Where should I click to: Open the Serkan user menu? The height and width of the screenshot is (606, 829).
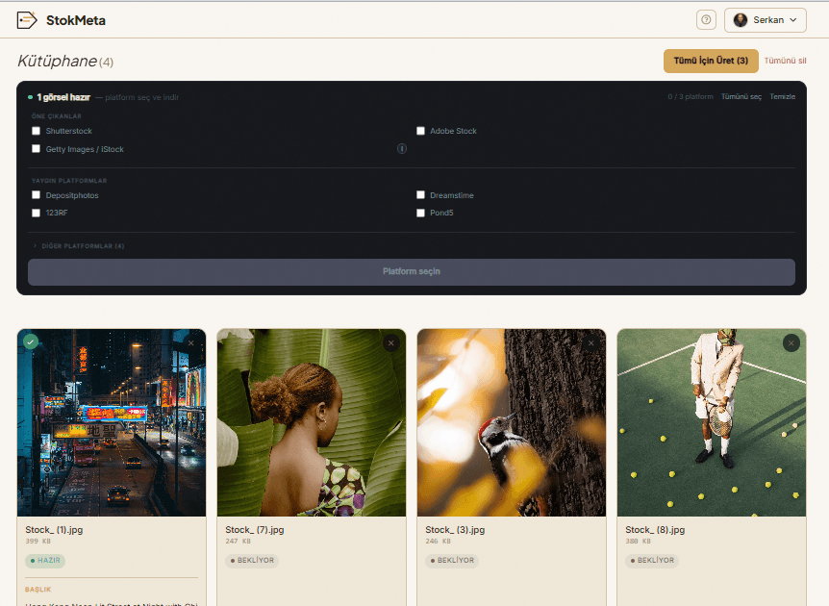click(x=765, y=20)
